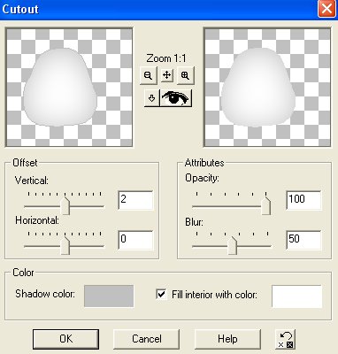The height and width of the screenshot is (354, 338).
Task: Confirm the cutout with OK
Action: click(65, 339)
